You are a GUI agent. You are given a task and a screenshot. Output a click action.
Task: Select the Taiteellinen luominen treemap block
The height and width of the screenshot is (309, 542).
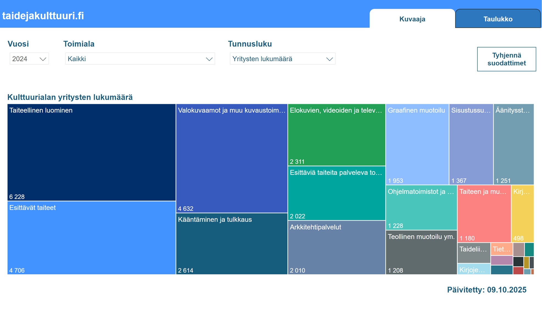pyautogui.click(x=91, y=152)
